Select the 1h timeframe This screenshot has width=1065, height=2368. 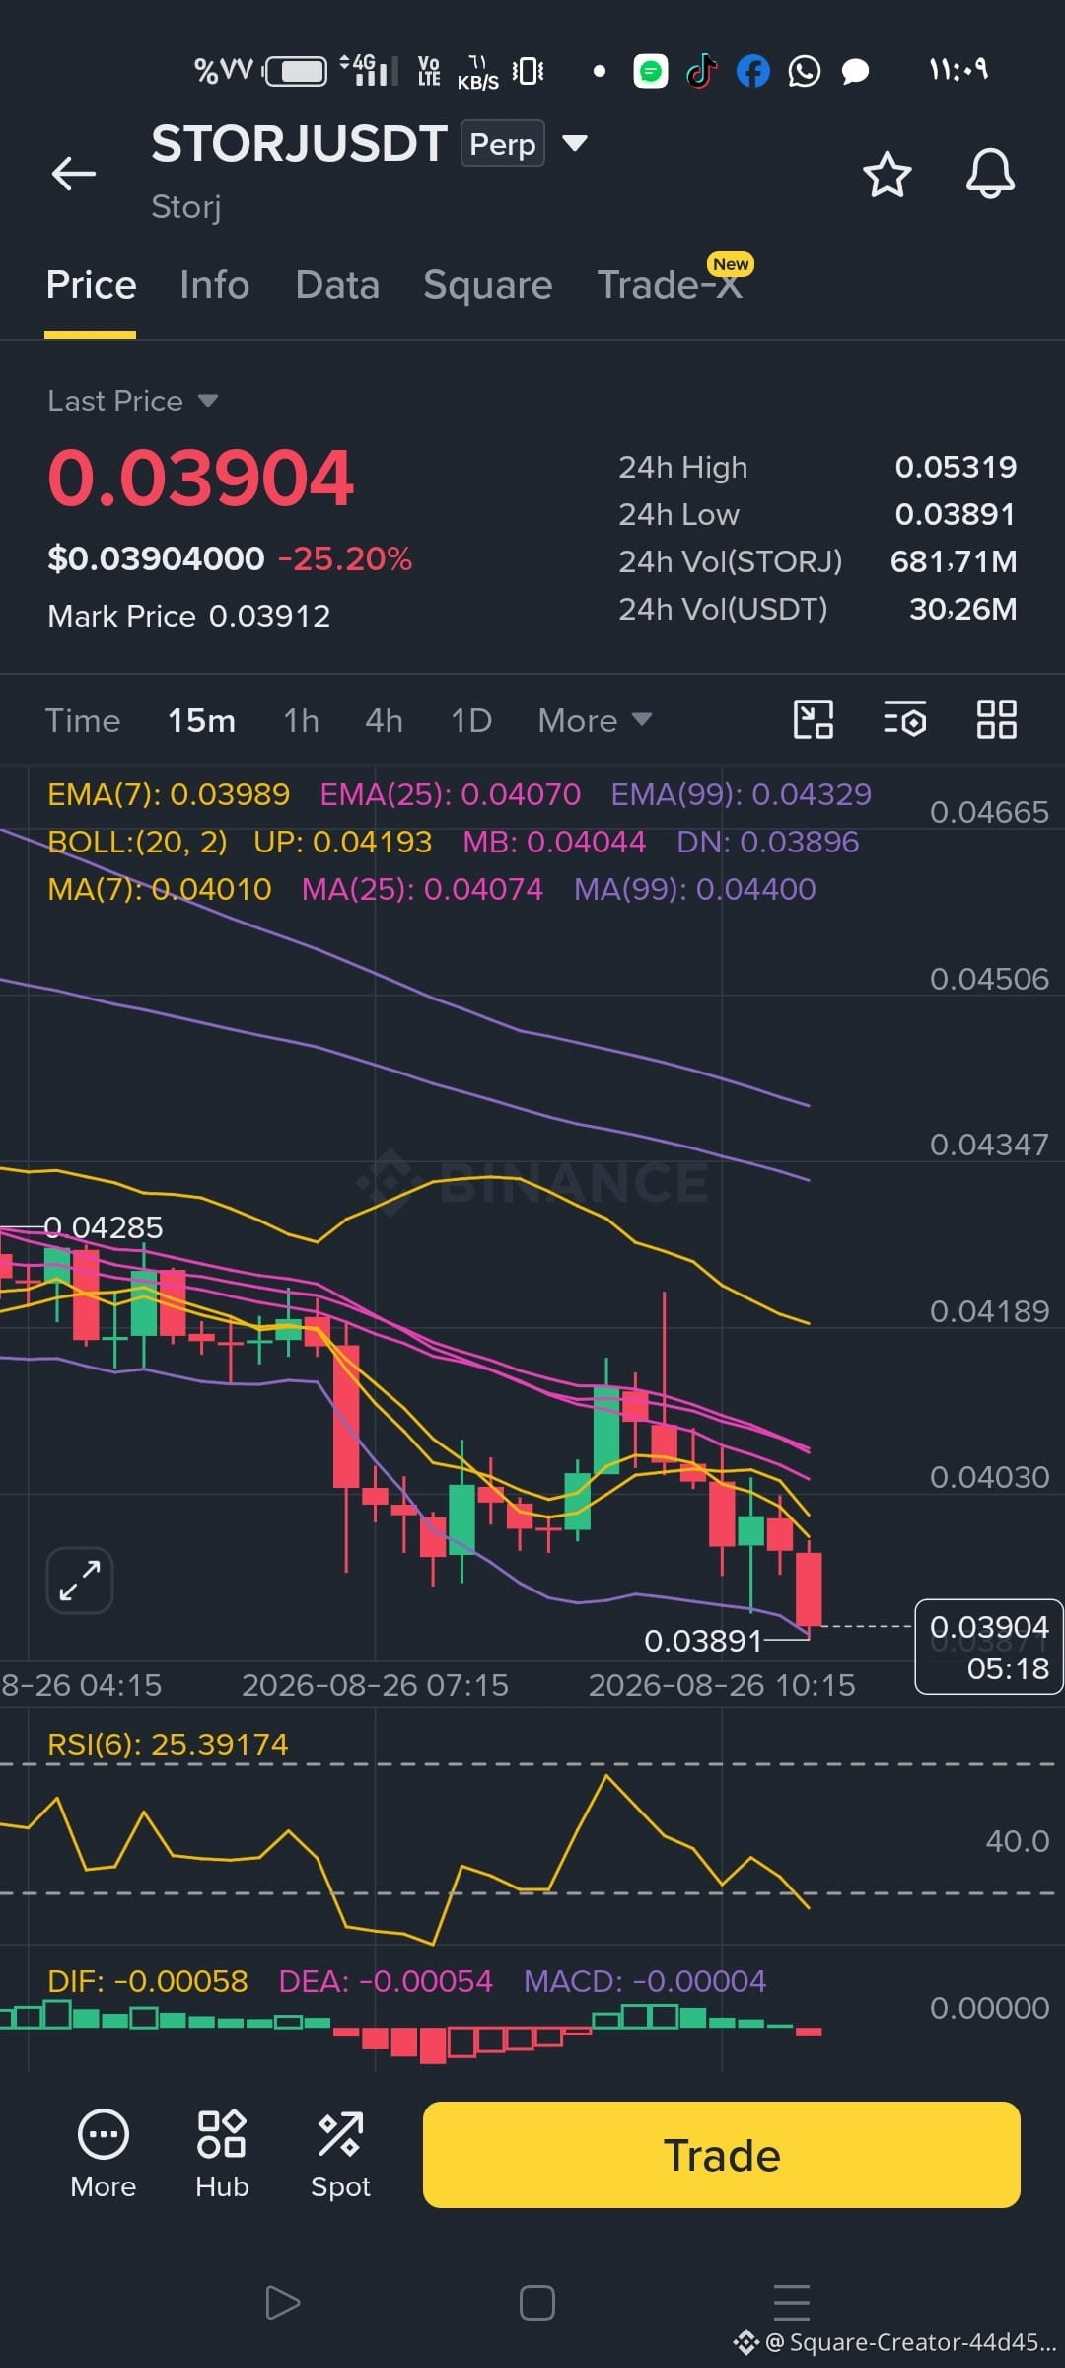click(x=301, y=720)
